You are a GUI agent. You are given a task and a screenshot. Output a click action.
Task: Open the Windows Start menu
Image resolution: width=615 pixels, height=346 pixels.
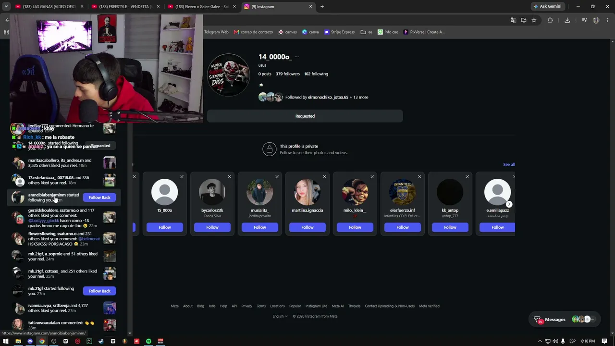click(x=6, y=341)
